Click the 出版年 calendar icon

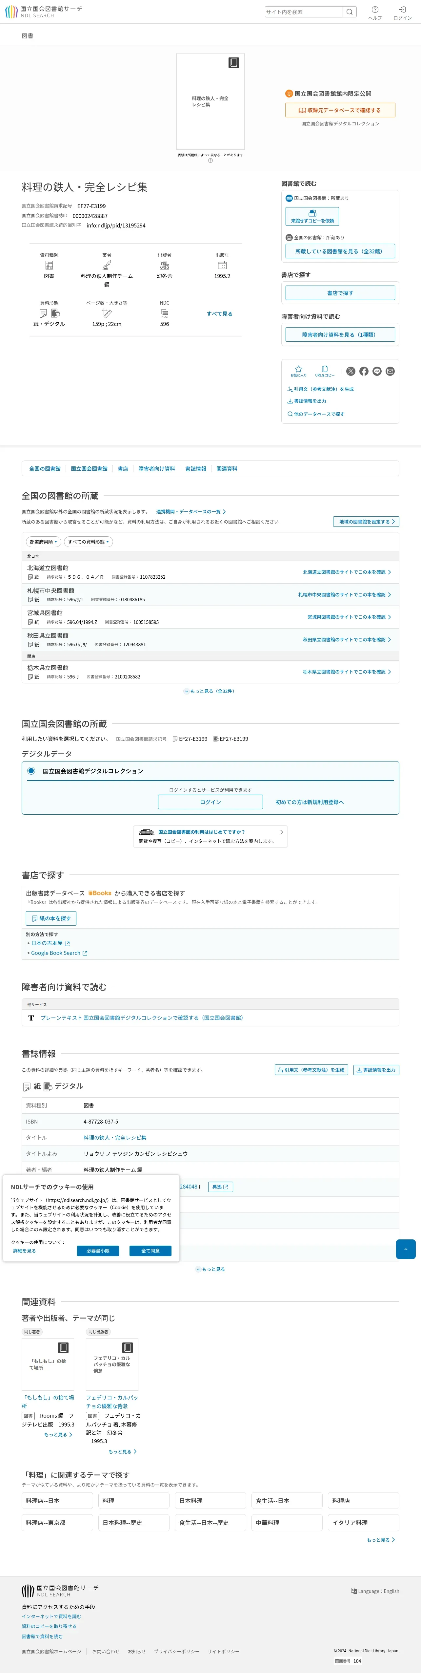222,266
